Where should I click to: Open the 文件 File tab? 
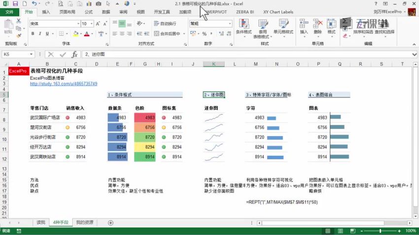(x=10, y=12)
